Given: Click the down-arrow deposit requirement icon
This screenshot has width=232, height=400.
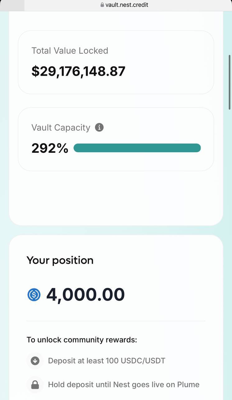Looking at the screenshot, I should 35,361.
